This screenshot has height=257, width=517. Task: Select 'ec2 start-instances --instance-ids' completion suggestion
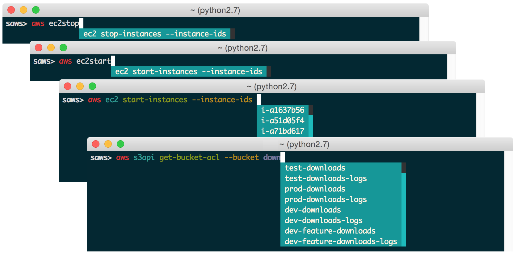[x=189, y=71]
